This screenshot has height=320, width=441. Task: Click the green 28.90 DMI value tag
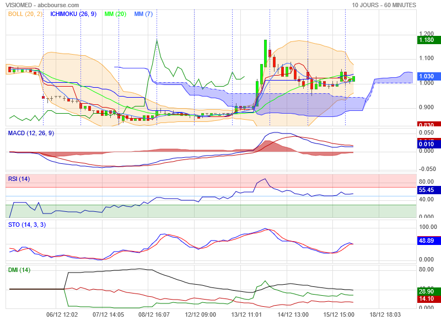point(426,291)
